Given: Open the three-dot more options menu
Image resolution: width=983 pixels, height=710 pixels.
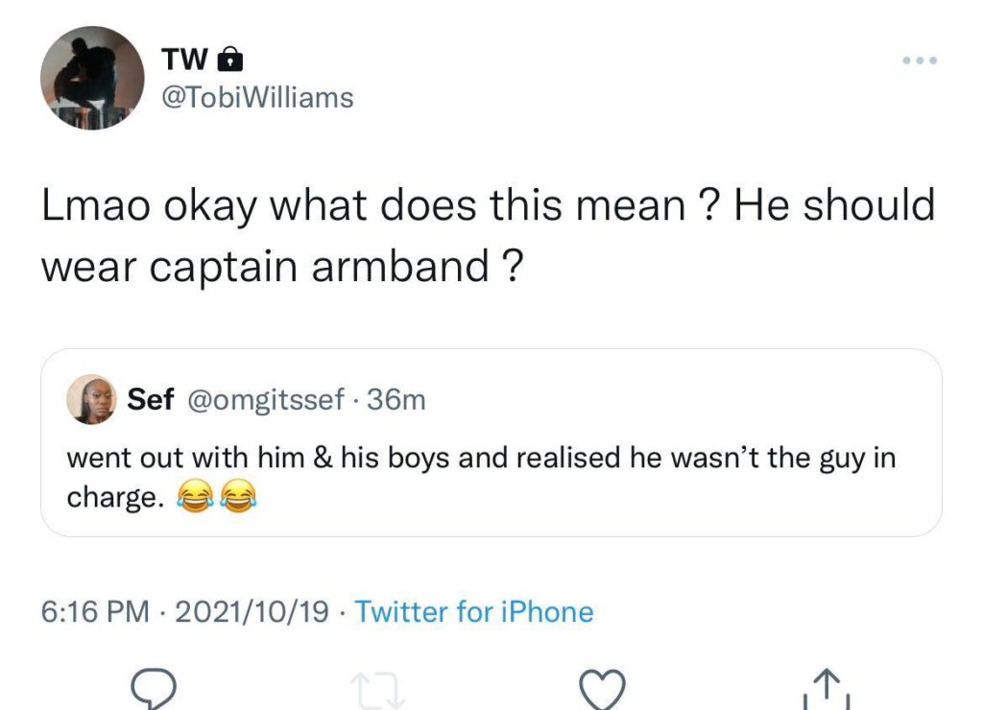Looking at the screenshot, I should (920, 61).
